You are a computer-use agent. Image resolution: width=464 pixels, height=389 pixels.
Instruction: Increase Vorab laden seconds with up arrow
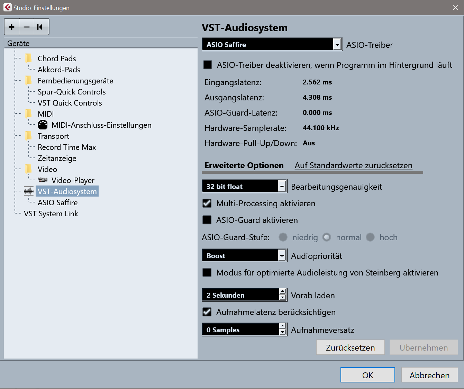tap(283, 291)
